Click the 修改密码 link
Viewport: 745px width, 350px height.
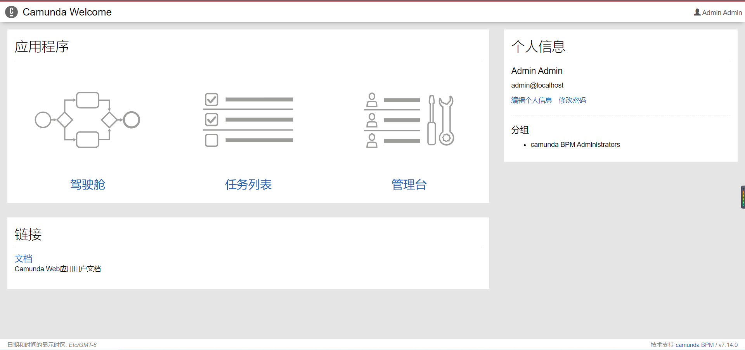(x=572, y=100)
